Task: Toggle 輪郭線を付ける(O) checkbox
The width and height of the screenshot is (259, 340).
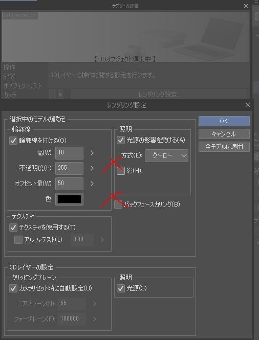Action: 13,141
